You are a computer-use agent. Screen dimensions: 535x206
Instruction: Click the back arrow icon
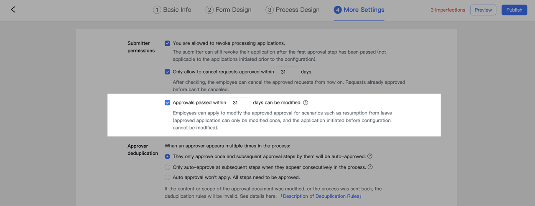pyautogui.click(x=13, y=10)
